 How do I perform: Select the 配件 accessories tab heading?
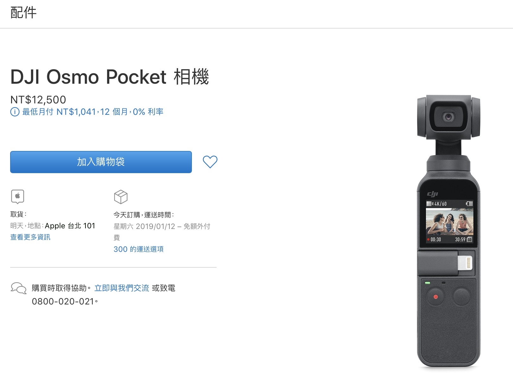(23, 13)
